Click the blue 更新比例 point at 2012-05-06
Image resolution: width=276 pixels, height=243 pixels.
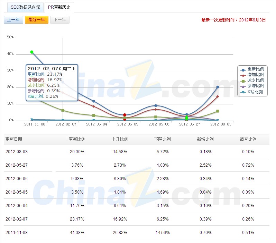(156, 105)
